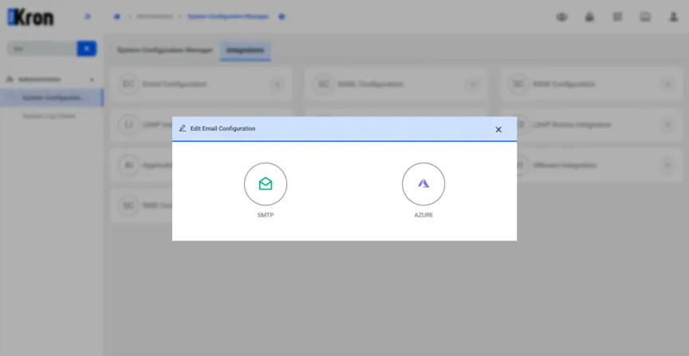This screenshot has width=689, height=356.
Task: Edit the VMware Integration card
Action: click(x=668, y=166)
